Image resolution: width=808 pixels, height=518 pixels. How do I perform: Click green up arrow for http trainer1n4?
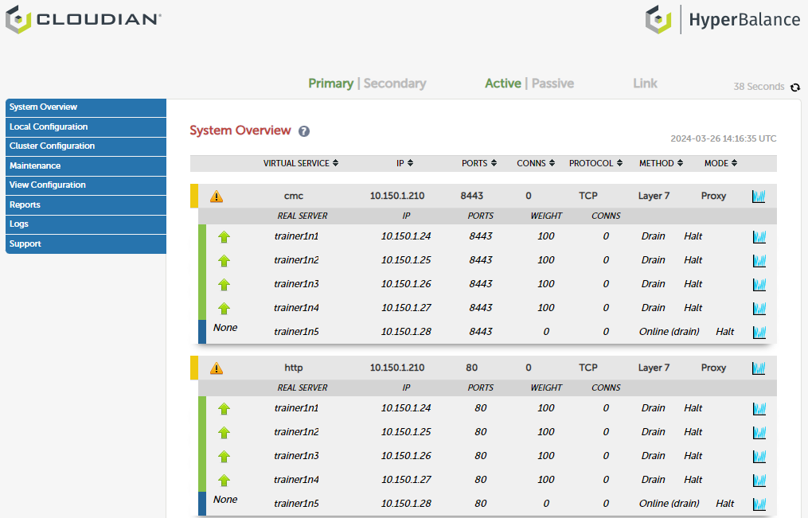tap(224, 481)
